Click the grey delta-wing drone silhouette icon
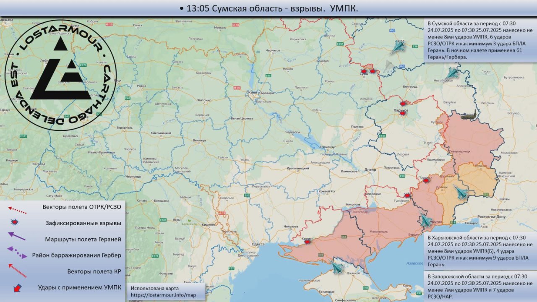 [389, 65]
